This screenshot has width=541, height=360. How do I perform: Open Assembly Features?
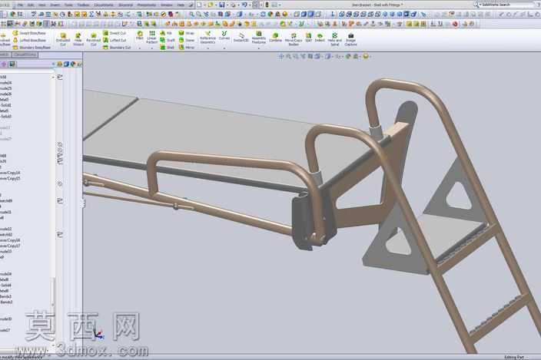click(259, 37)
